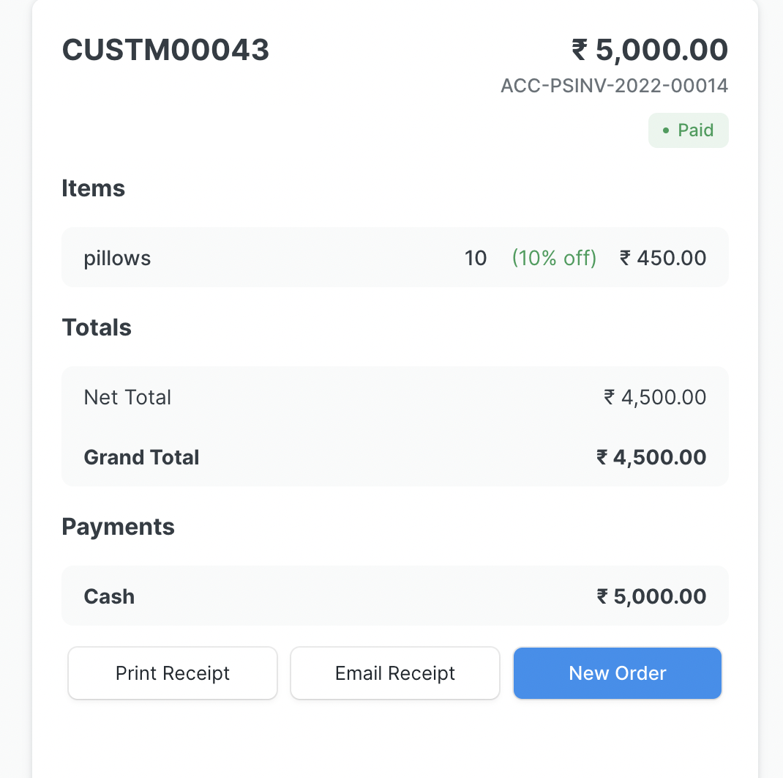Expand the Items section
This screenshot has width=783, height=778.
pyautogui.click(x=94, y=188)
